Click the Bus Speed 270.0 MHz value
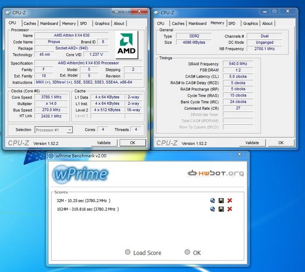 pyautogui.click(x=51, y=110)
